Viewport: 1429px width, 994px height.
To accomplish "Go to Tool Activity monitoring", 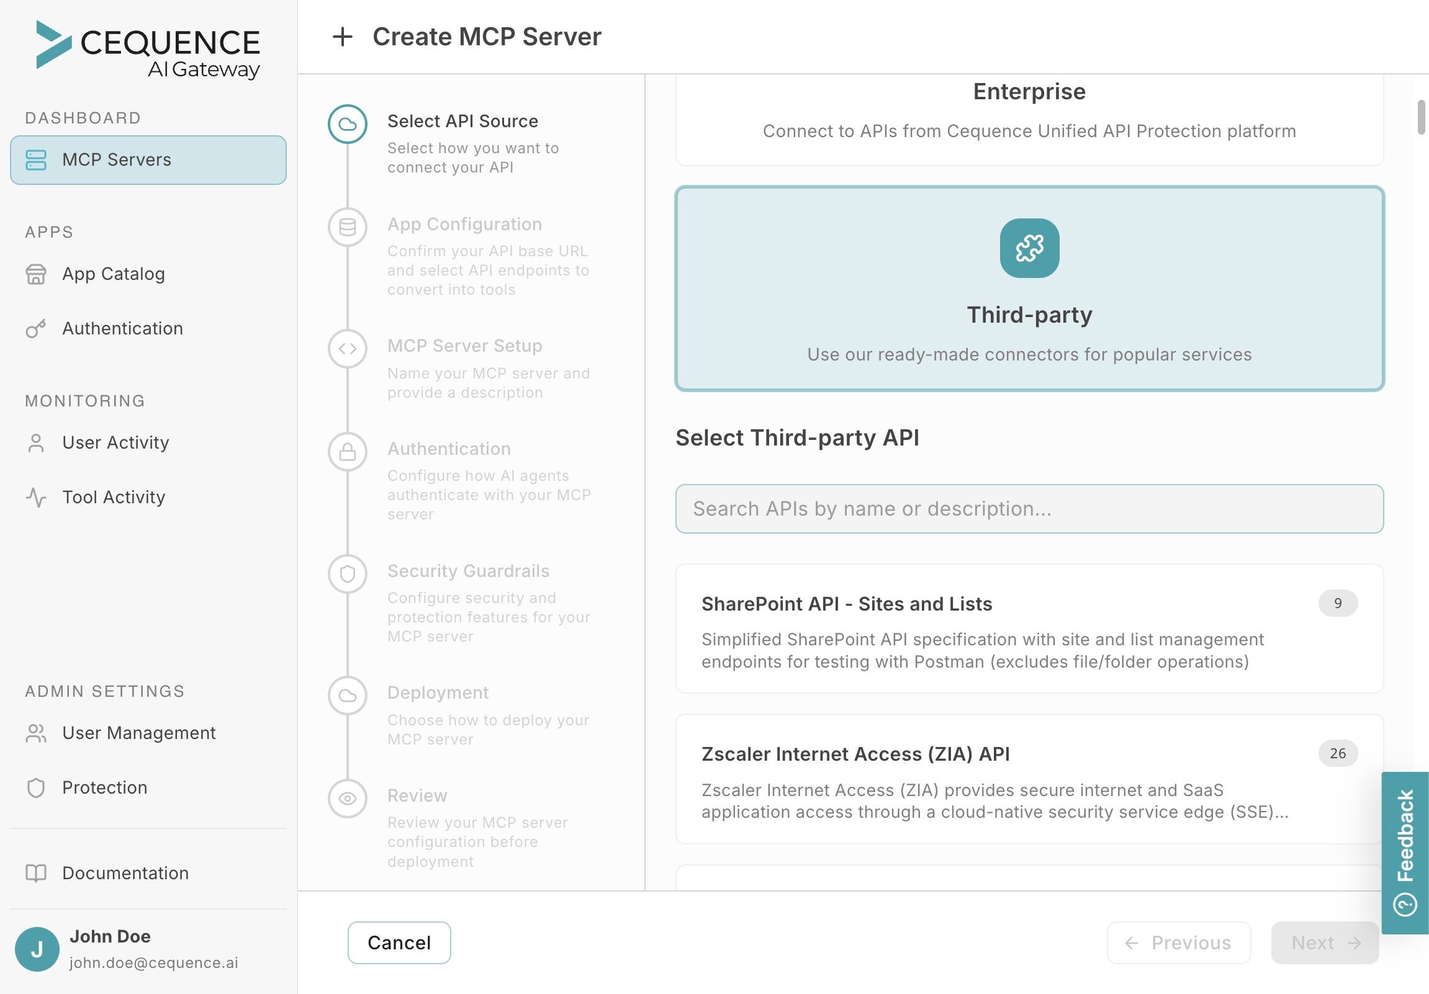I will click(x=113, y=497).
